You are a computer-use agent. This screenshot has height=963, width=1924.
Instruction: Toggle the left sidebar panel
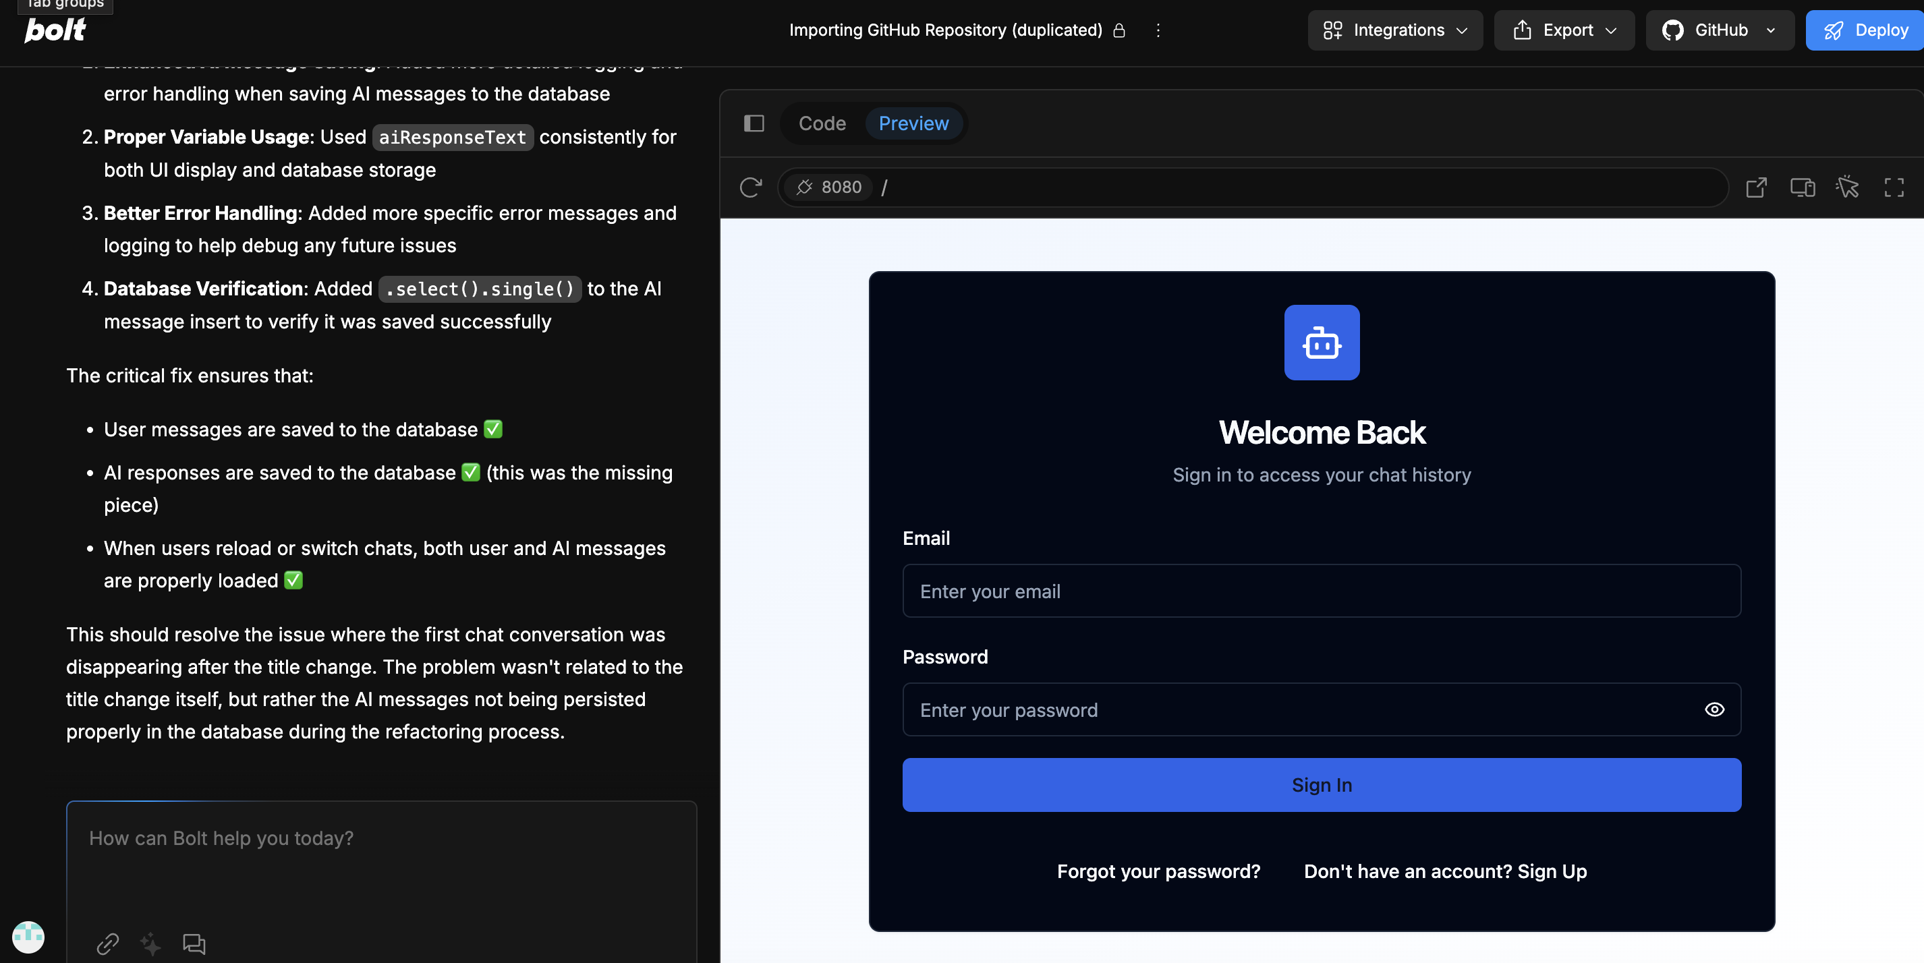[754, 123]
